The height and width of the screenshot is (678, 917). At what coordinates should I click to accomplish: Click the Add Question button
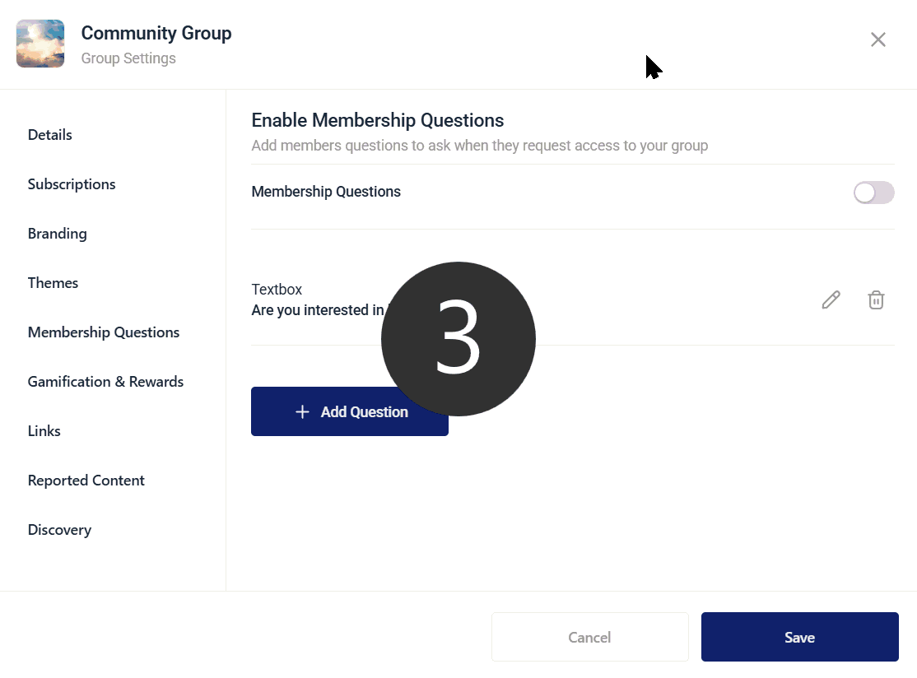(x=349, y=411)
